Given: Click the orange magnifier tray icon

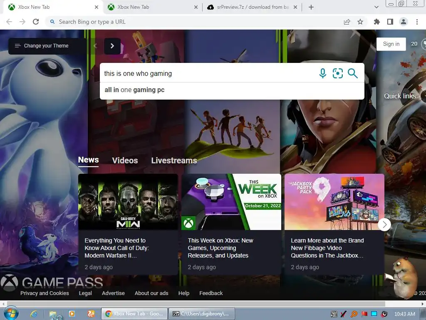Looking at the screenshot, I should (354, 314).
